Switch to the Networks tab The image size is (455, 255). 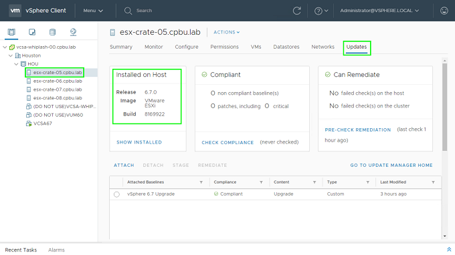click(x=323, y=47)
